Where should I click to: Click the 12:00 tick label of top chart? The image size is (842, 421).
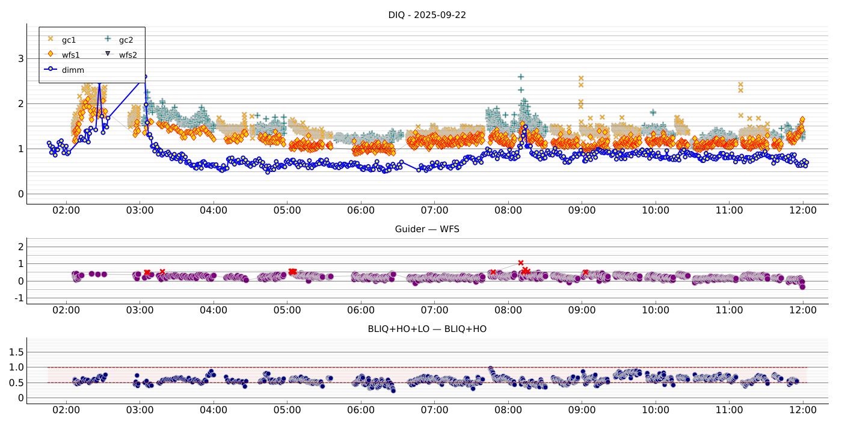[x=803, y=210]
